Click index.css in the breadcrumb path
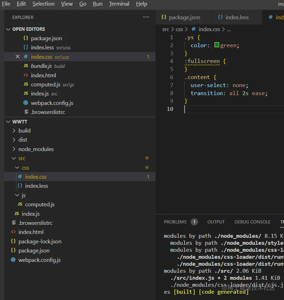 click(209, 29)
